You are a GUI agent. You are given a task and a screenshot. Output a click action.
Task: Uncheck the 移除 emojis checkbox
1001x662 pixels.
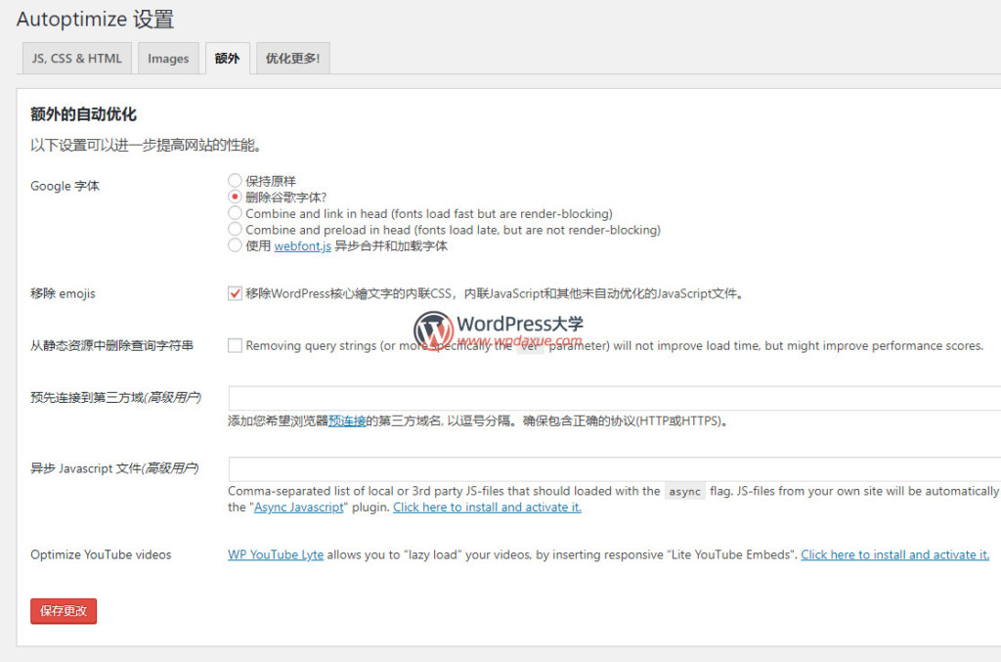tap(235, 293)
